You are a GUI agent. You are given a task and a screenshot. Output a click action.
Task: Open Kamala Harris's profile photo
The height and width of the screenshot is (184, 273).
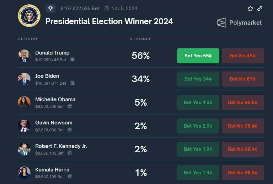(x=24, y=173)
